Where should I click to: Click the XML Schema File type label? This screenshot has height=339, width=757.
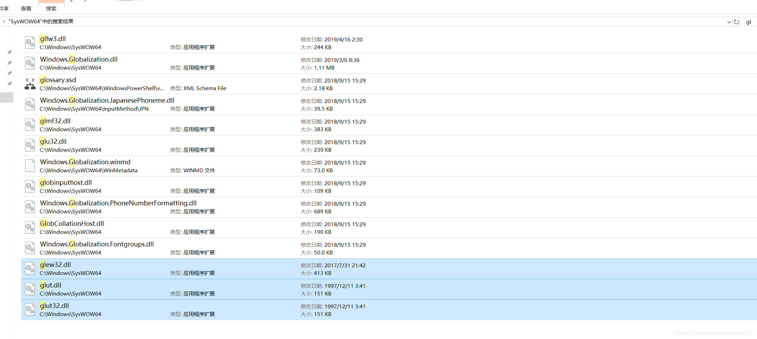(205, 88)
